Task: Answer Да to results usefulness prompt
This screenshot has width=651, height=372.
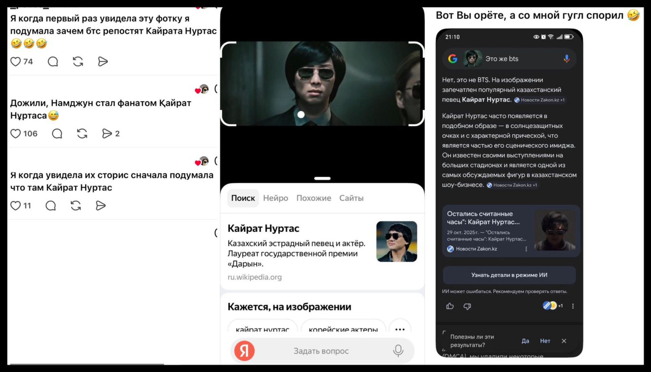Action: pos(525,341)
